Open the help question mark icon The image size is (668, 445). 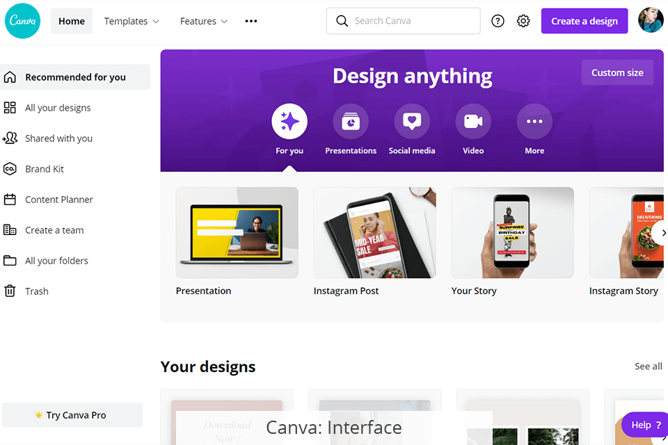point(498,21)
